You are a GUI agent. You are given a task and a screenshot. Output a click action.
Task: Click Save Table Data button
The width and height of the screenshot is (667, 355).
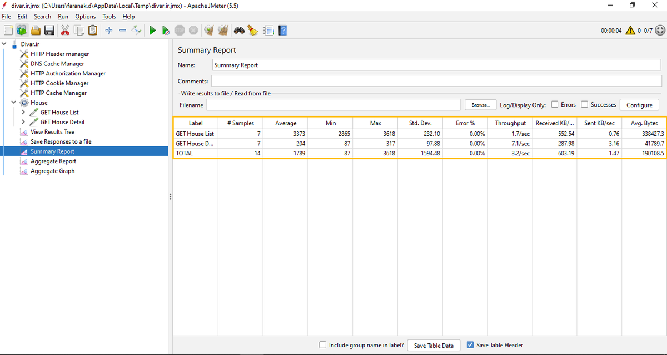[434, 346]
